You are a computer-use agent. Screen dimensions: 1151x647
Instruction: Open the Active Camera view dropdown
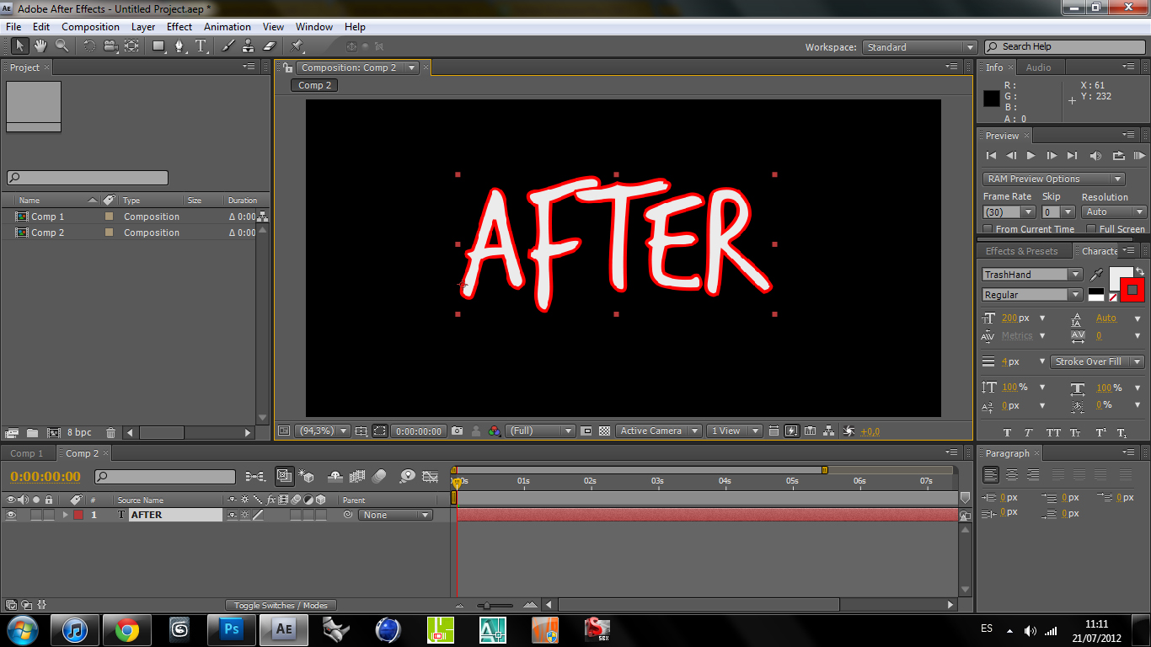pos(658,430)
